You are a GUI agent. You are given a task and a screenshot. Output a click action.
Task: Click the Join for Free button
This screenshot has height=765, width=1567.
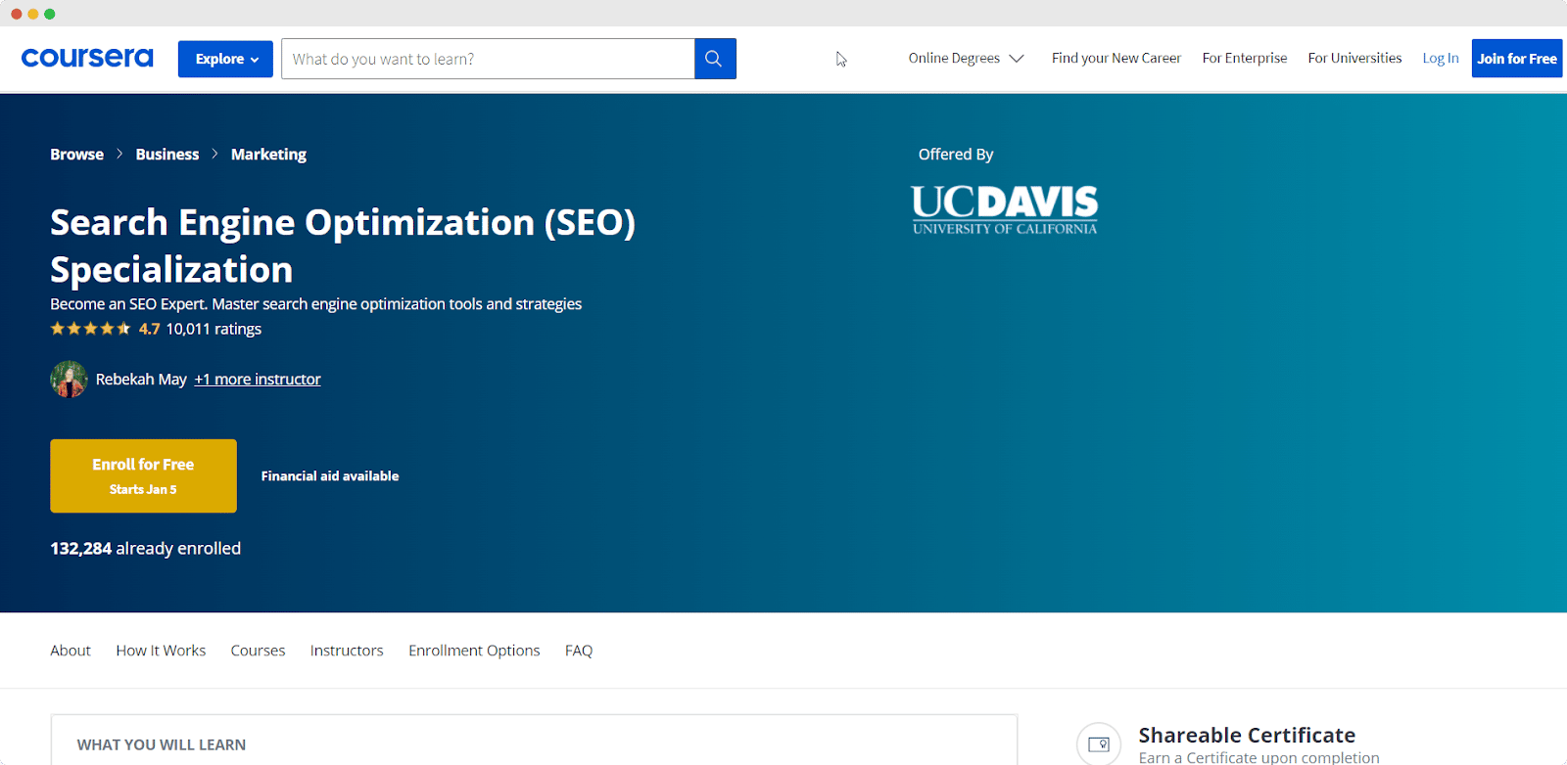(x=1517, y=59)
